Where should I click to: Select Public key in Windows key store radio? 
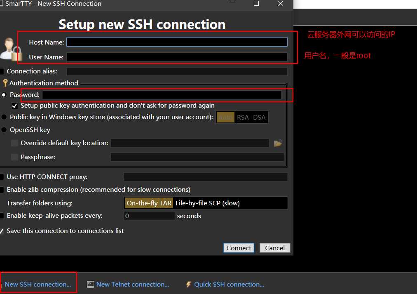(x=4, y=117)
